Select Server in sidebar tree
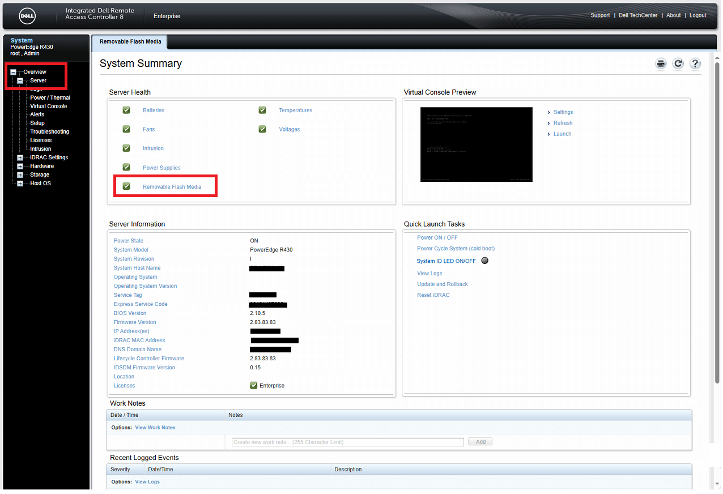Screen dimensions: 723x494 pos(38,80)
